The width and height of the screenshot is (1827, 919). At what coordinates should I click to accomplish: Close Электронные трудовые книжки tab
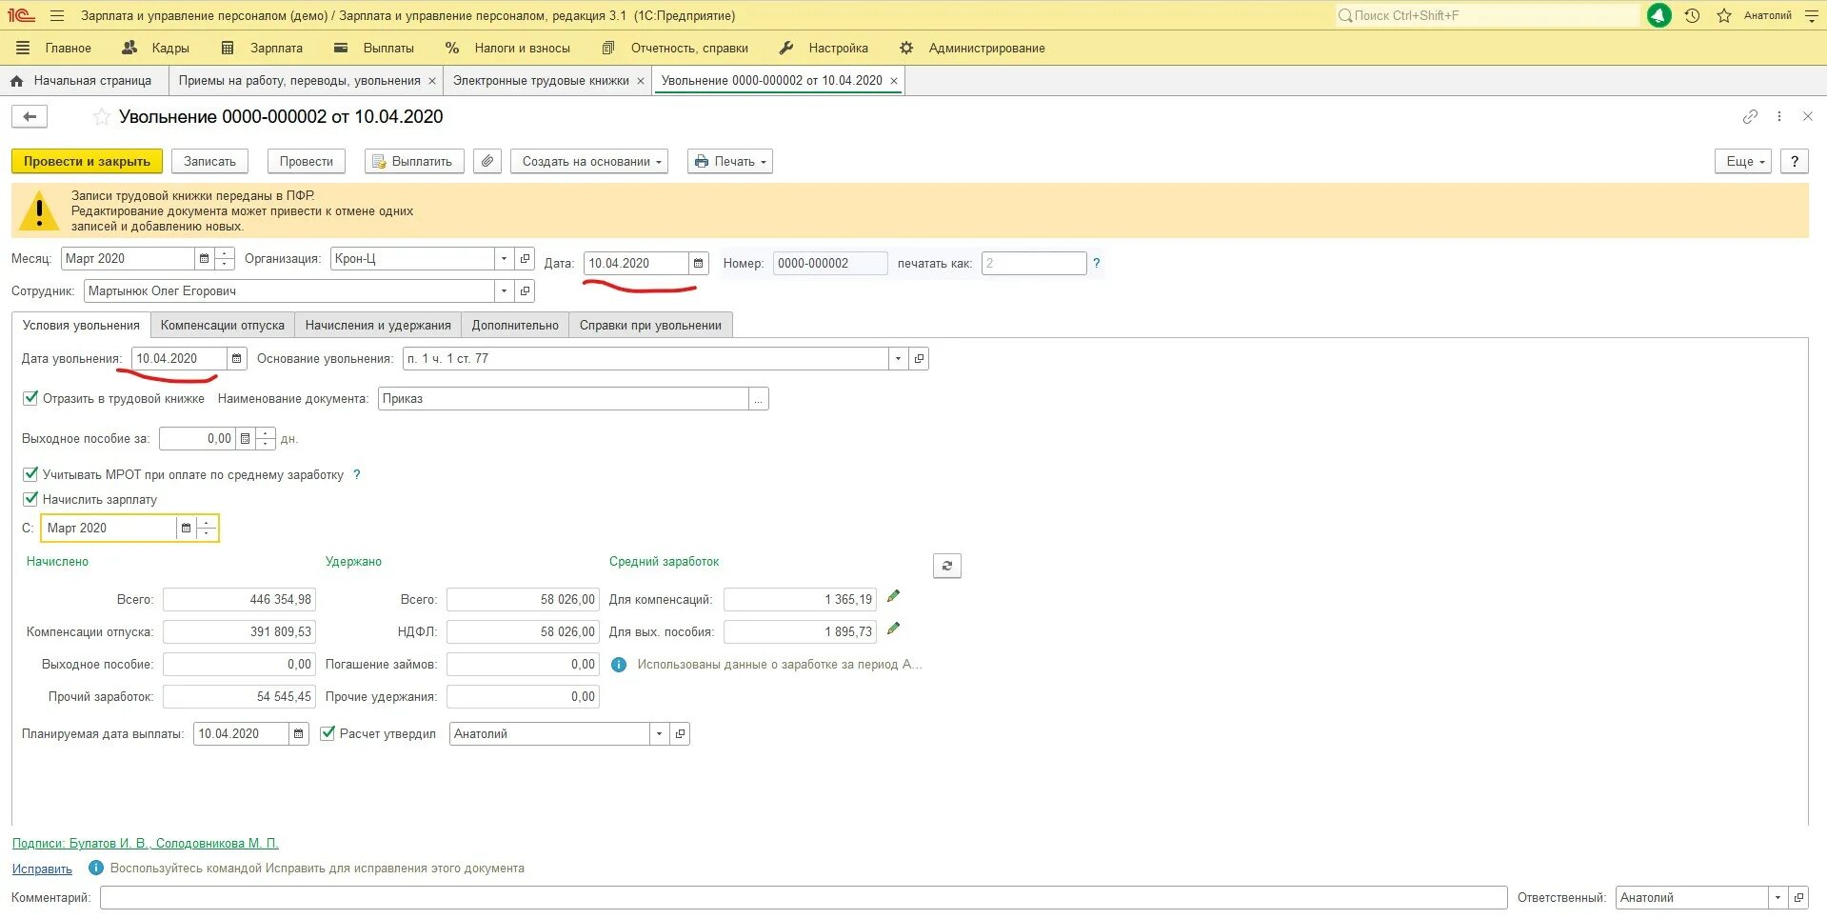(x=641, y=81)
